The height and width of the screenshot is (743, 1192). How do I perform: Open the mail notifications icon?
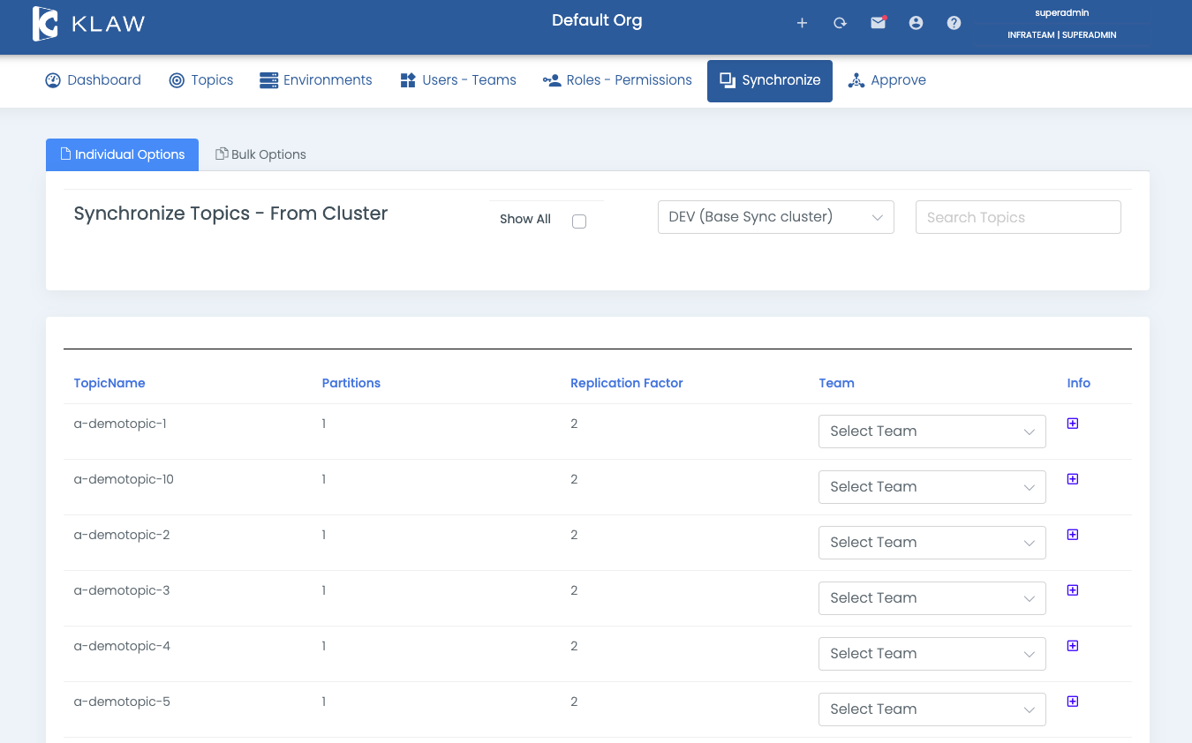pos(878,23)
